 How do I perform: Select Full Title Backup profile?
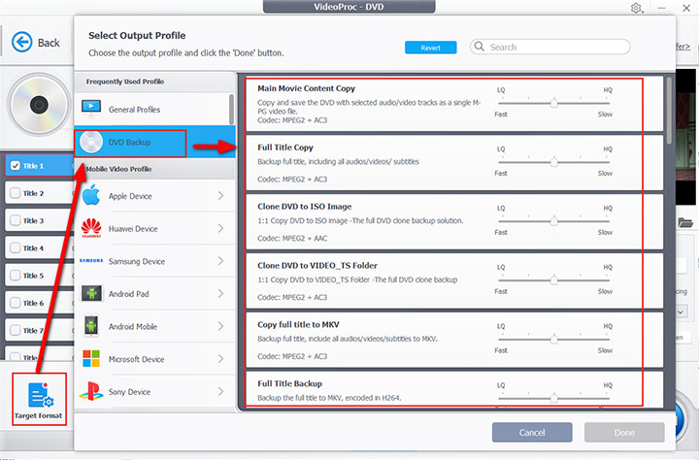(454, 389)
